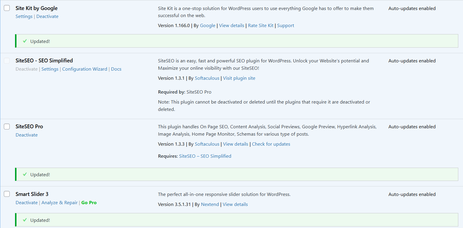Deactivate the Site Kit by Google plugin
This screenshot has height=228, width=463.
(x=47, y=16)
